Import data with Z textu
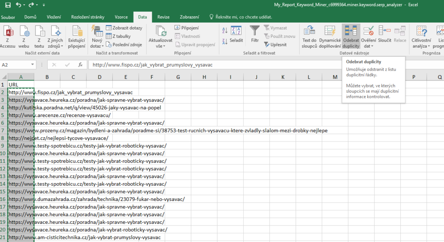The image size is (444, 242). tap(39, 37)
